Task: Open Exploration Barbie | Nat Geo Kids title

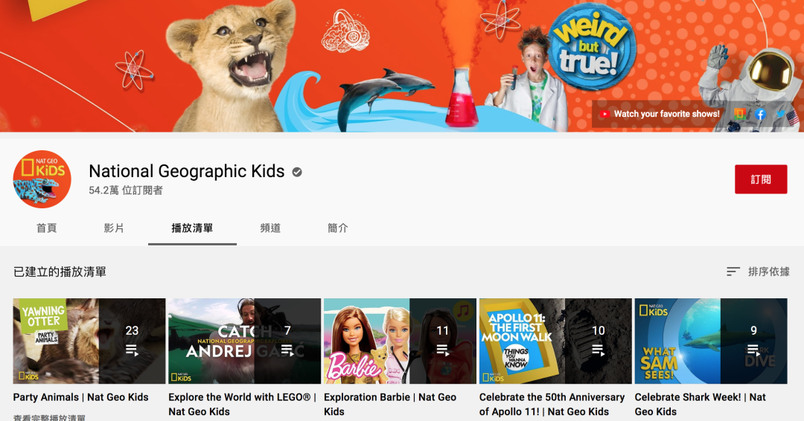Action: pos(390,404)
